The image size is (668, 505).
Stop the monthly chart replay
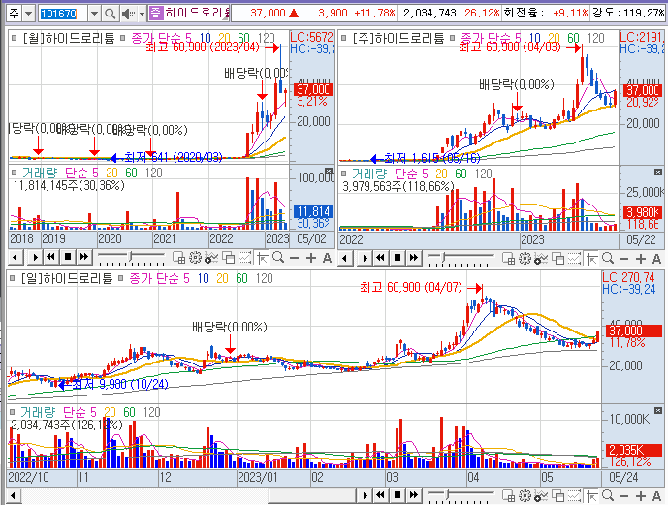click(x=68, y=257)
